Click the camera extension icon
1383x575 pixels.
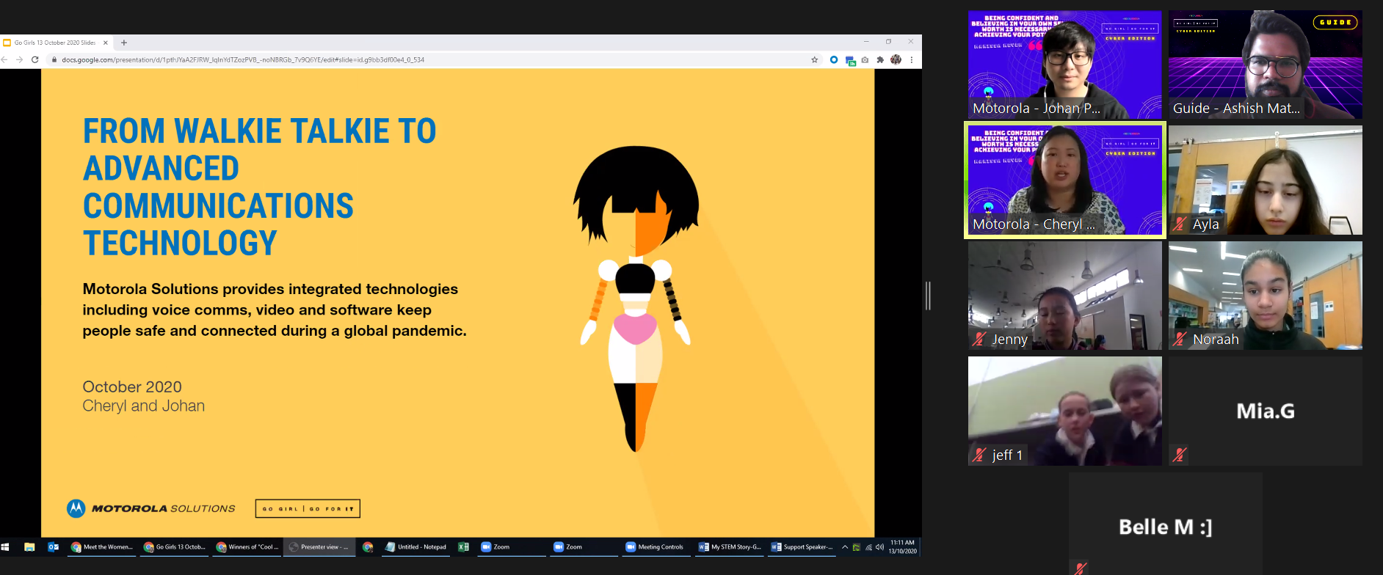(x=865, y=59)
